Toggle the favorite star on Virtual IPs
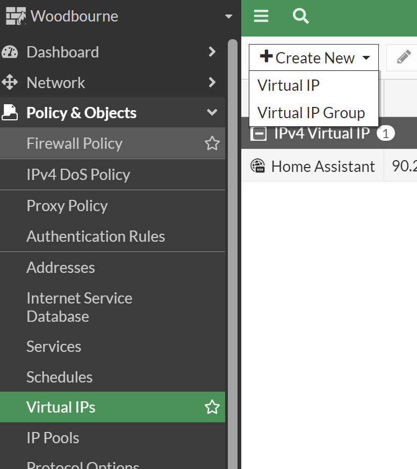 (x=212, y=407)
